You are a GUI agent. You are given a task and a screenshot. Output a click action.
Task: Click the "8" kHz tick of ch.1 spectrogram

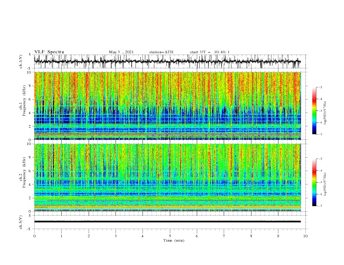click(30, 86)
